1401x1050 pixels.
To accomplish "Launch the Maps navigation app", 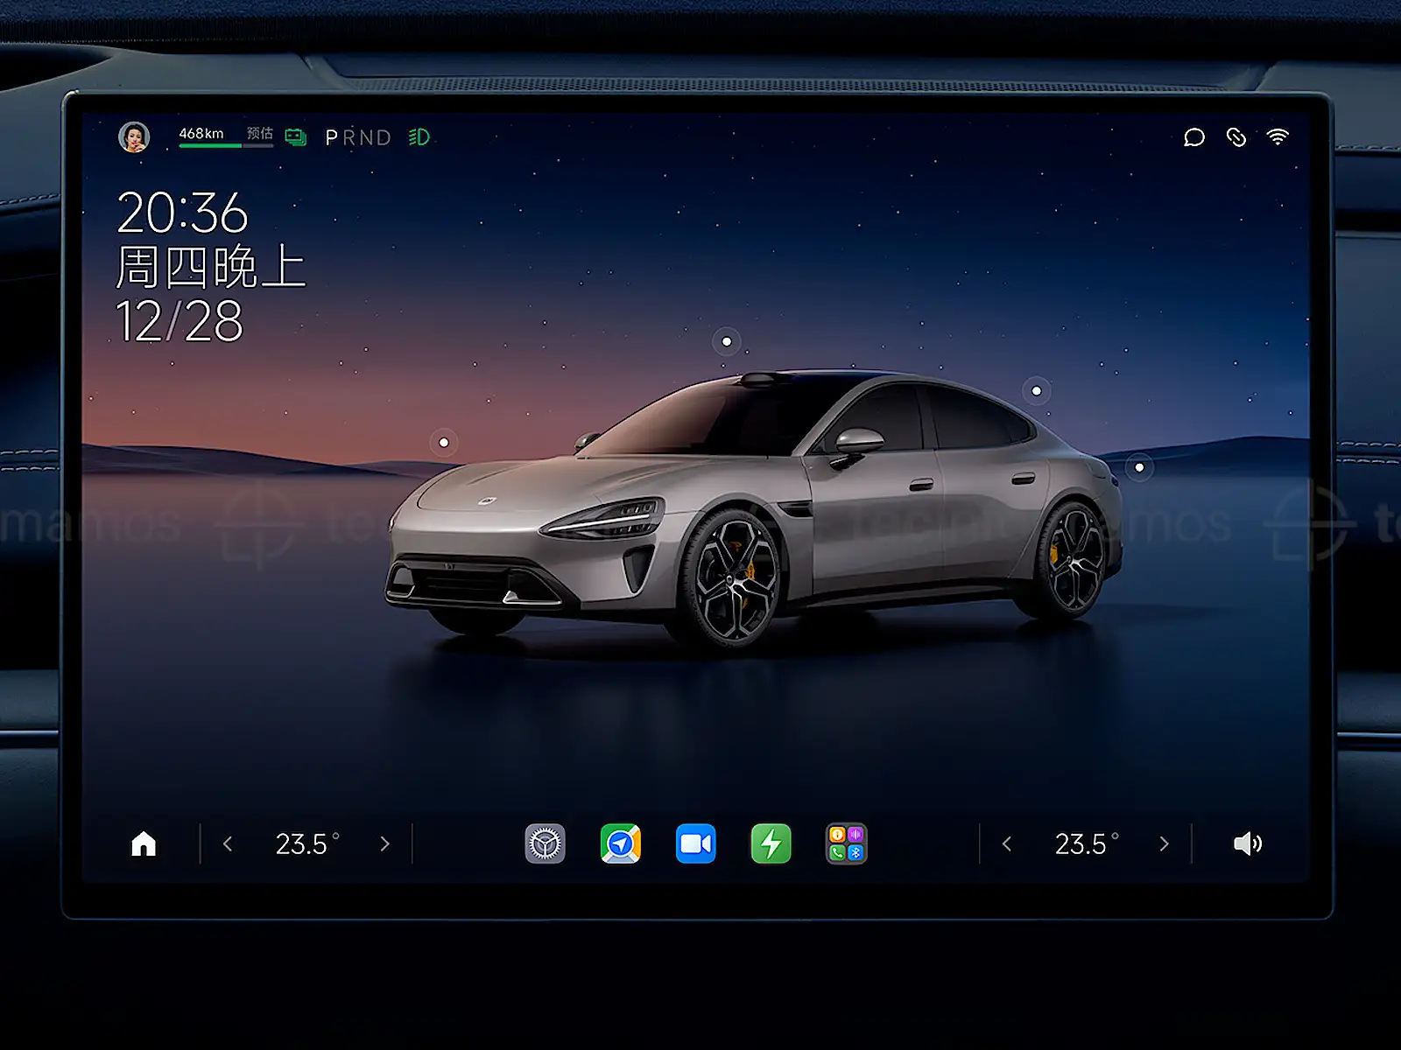I will [620, 843].
